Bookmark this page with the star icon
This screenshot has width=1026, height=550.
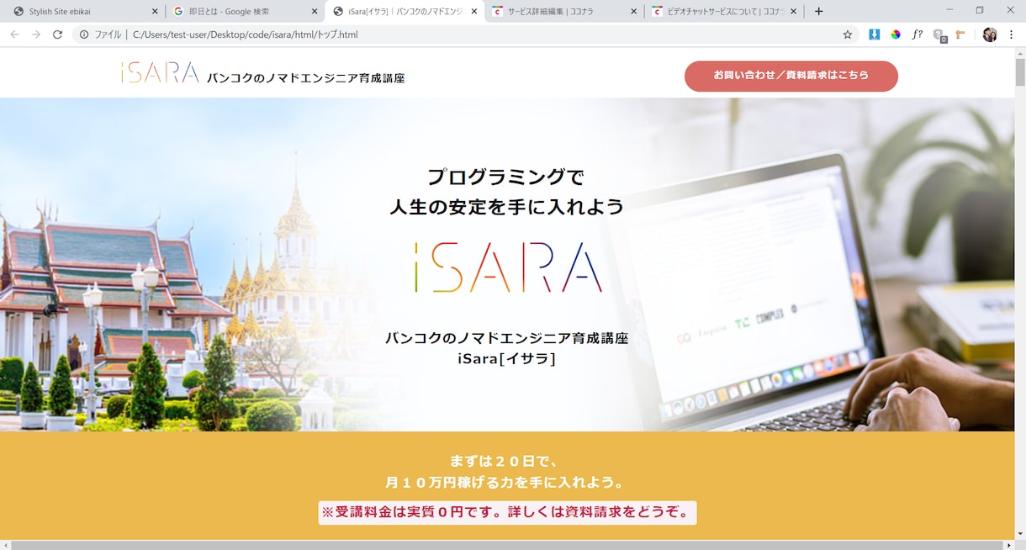[848, 34]
